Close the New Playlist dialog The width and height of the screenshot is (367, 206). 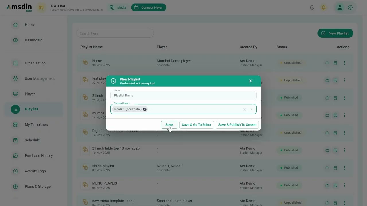[251, 81]
